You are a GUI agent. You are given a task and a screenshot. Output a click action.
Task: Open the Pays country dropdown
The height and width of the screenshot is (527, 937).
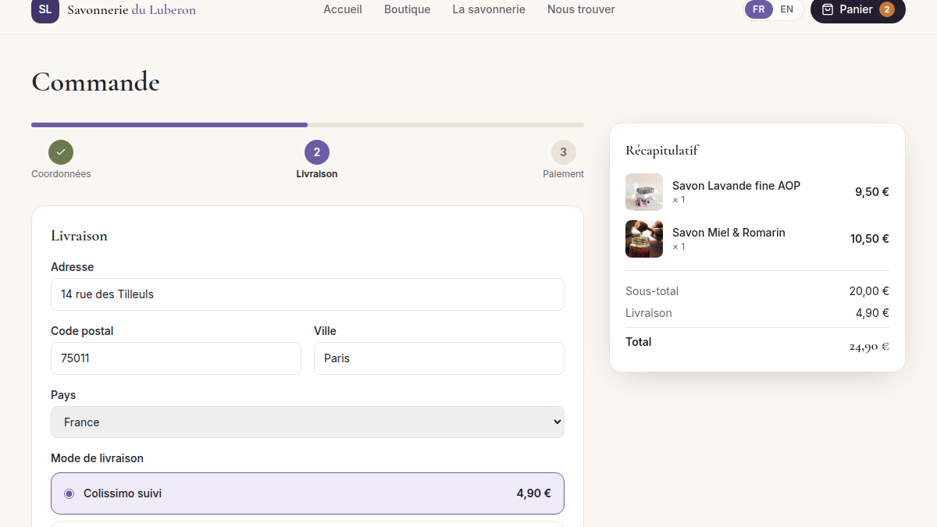coord(308,422)
